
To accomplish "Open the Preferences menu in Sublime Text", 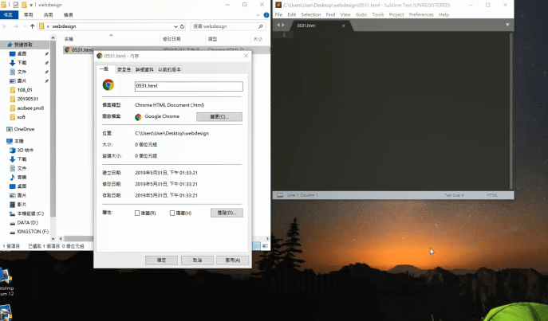I will pos(421,14).
